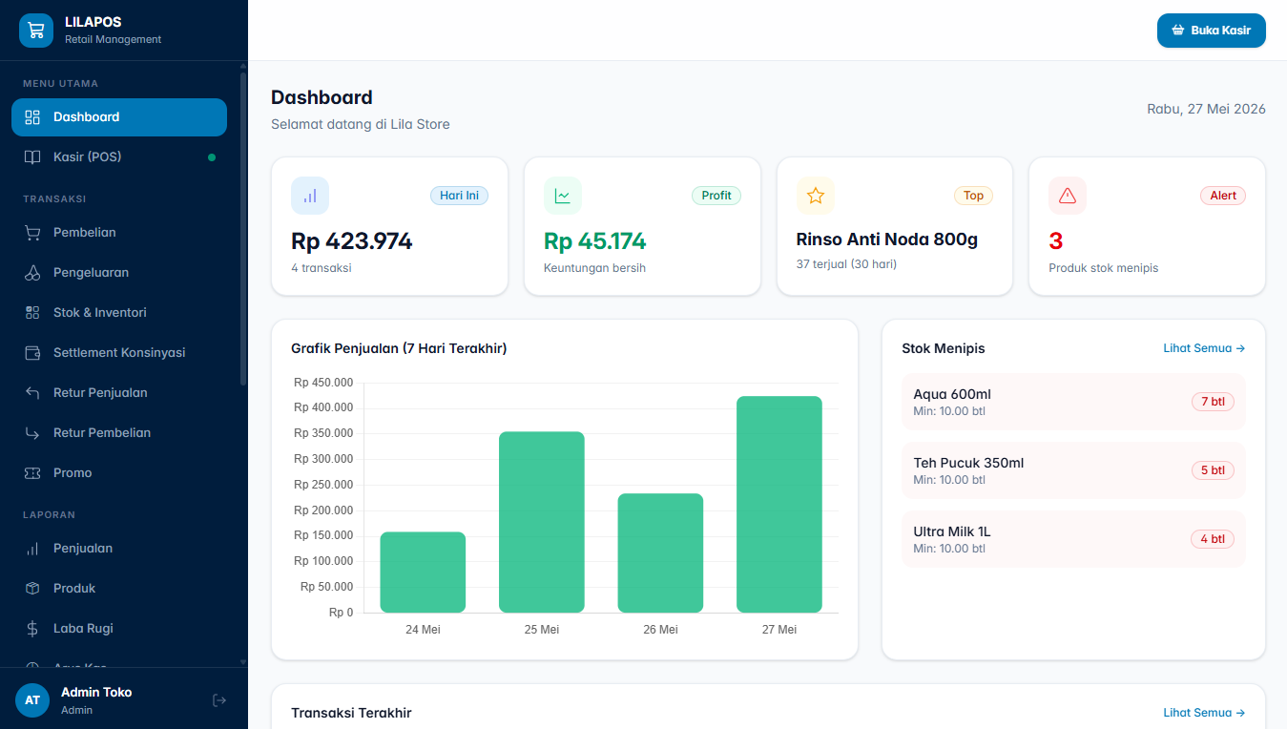Click the sidebar vertical scrollbar
The width and height of the screenshot is (1287, 729).
[243, 229]
